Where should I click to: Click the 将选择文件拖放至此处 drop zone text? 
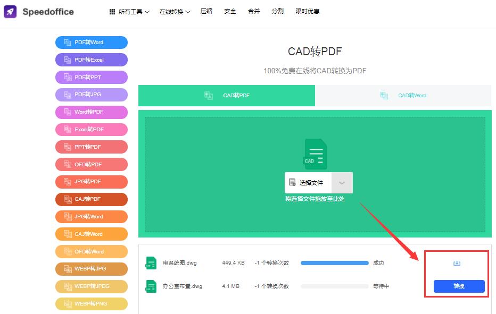click(315, 199)
